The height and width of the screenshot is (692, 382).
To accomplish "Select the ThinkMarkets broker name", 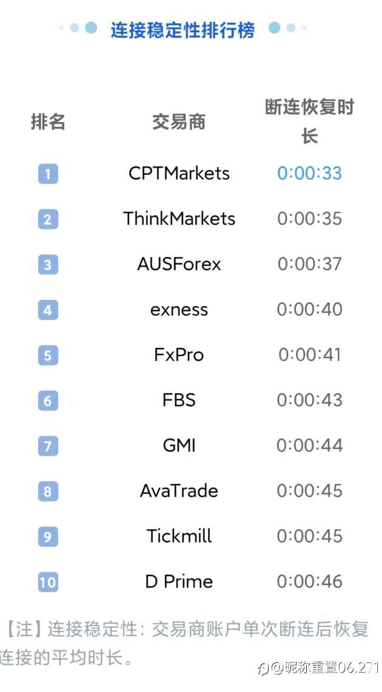I will pos(179,219).
